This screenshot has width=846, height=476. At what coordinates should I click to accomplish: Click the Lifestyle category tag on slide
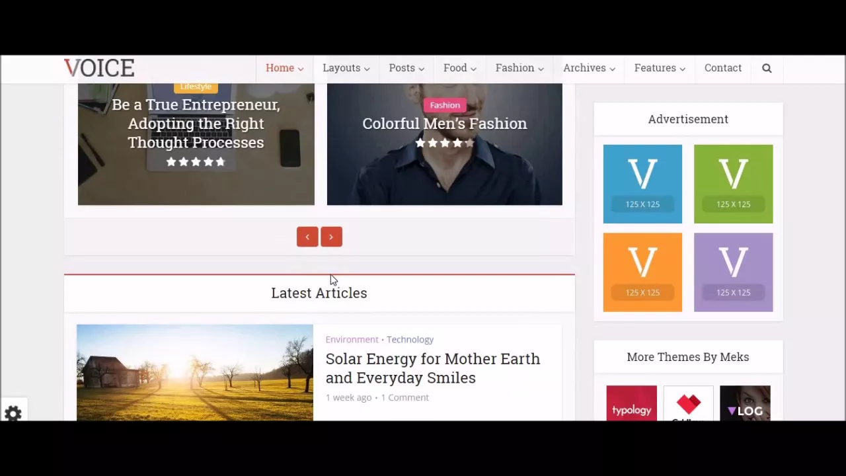(x=196, y=87)
